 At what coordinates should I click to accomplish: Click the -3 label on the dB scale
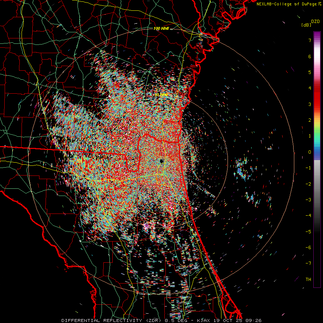308,200
